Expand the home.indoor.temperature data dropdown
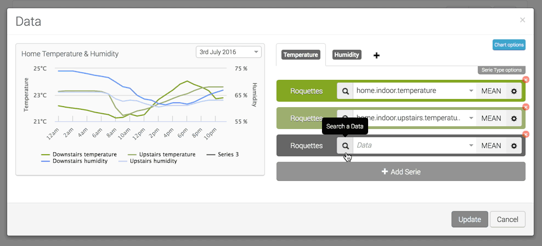This screenshot has width=542, height=246. [x=471, y=91]
